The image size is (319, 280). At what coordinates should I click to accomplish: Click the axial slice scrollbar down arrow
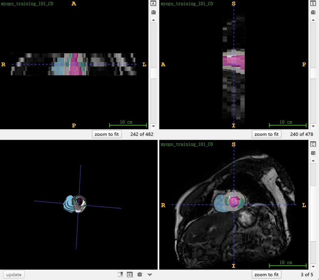(153, 126)
